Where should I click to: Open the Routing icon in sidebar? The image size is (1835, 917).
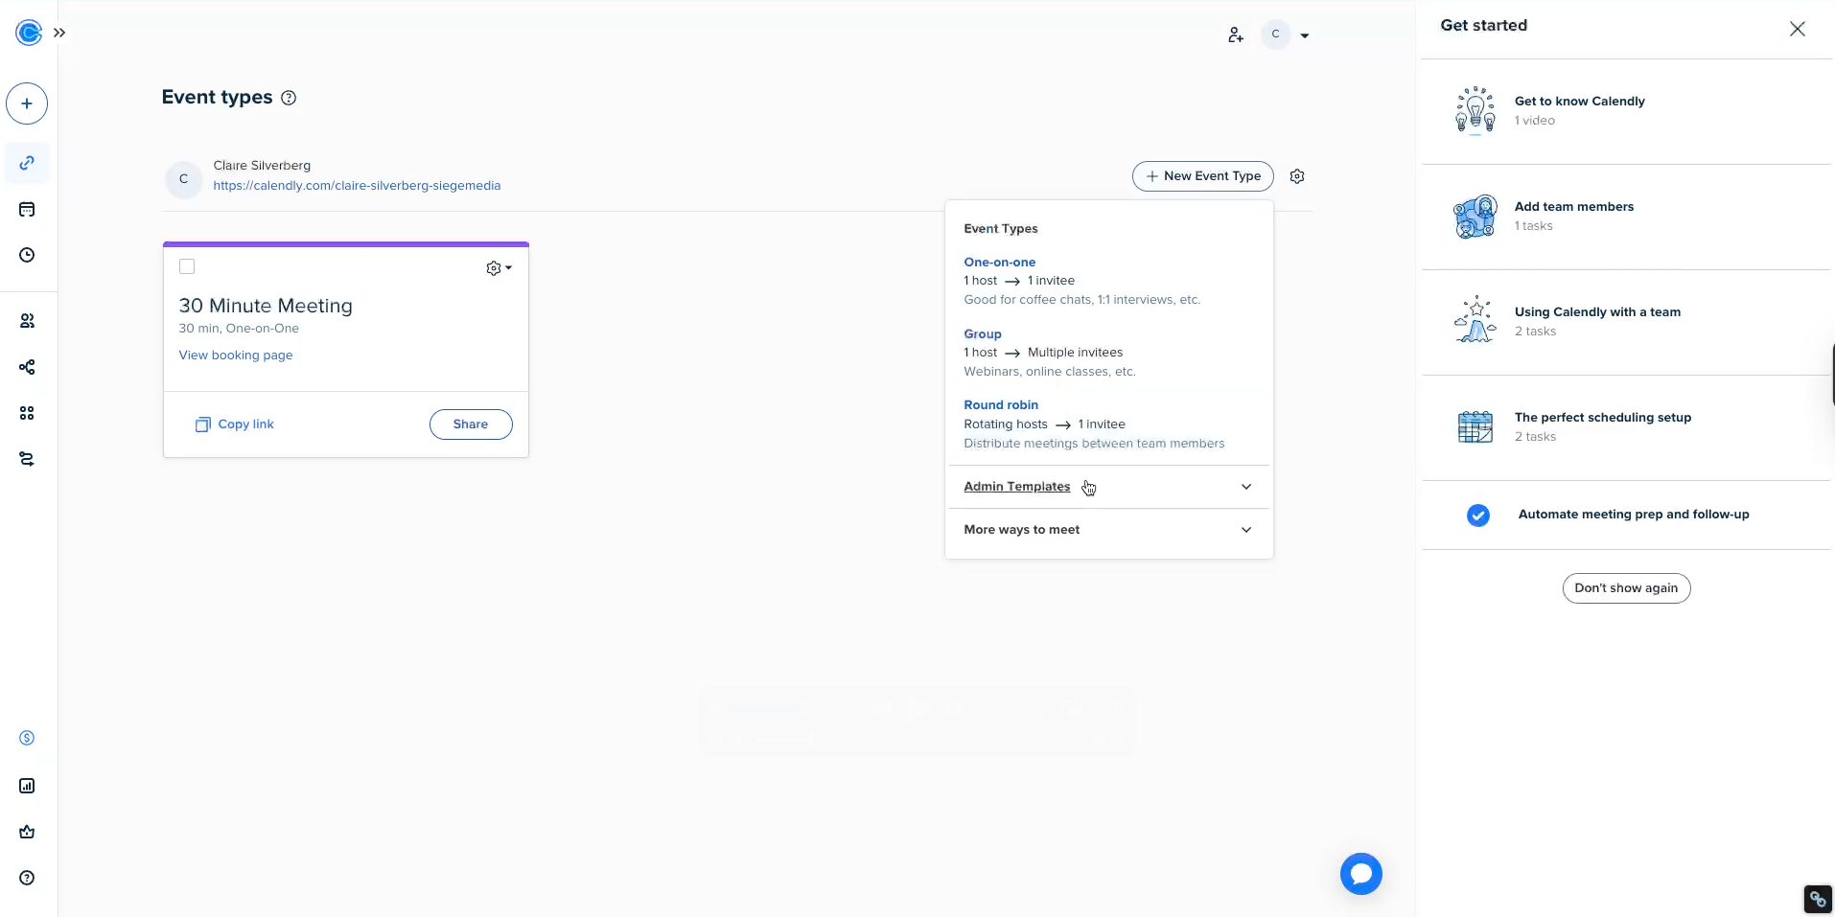pyautogui.click(x=26, y=459)
